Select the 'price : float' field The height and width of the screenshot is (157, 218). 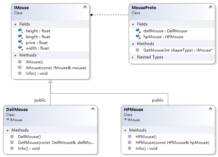tap(37, 43)
